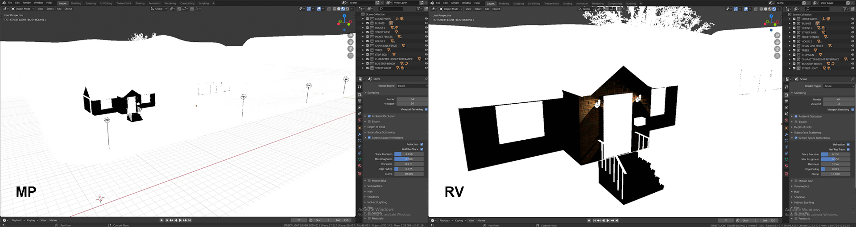Open the File menu in the MP window
This screenshot has height=227, width=856.
(10, 3)
